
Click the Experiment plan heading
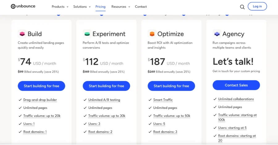109,34
